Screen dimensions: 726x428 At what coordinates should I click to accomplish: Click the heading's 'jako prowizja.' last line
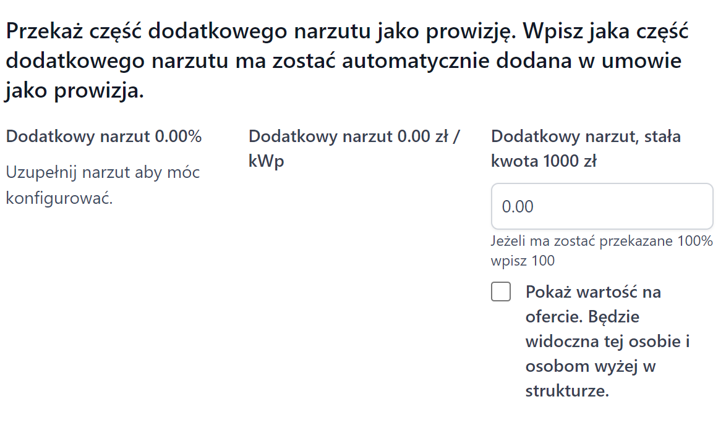[x=74, y=91]
